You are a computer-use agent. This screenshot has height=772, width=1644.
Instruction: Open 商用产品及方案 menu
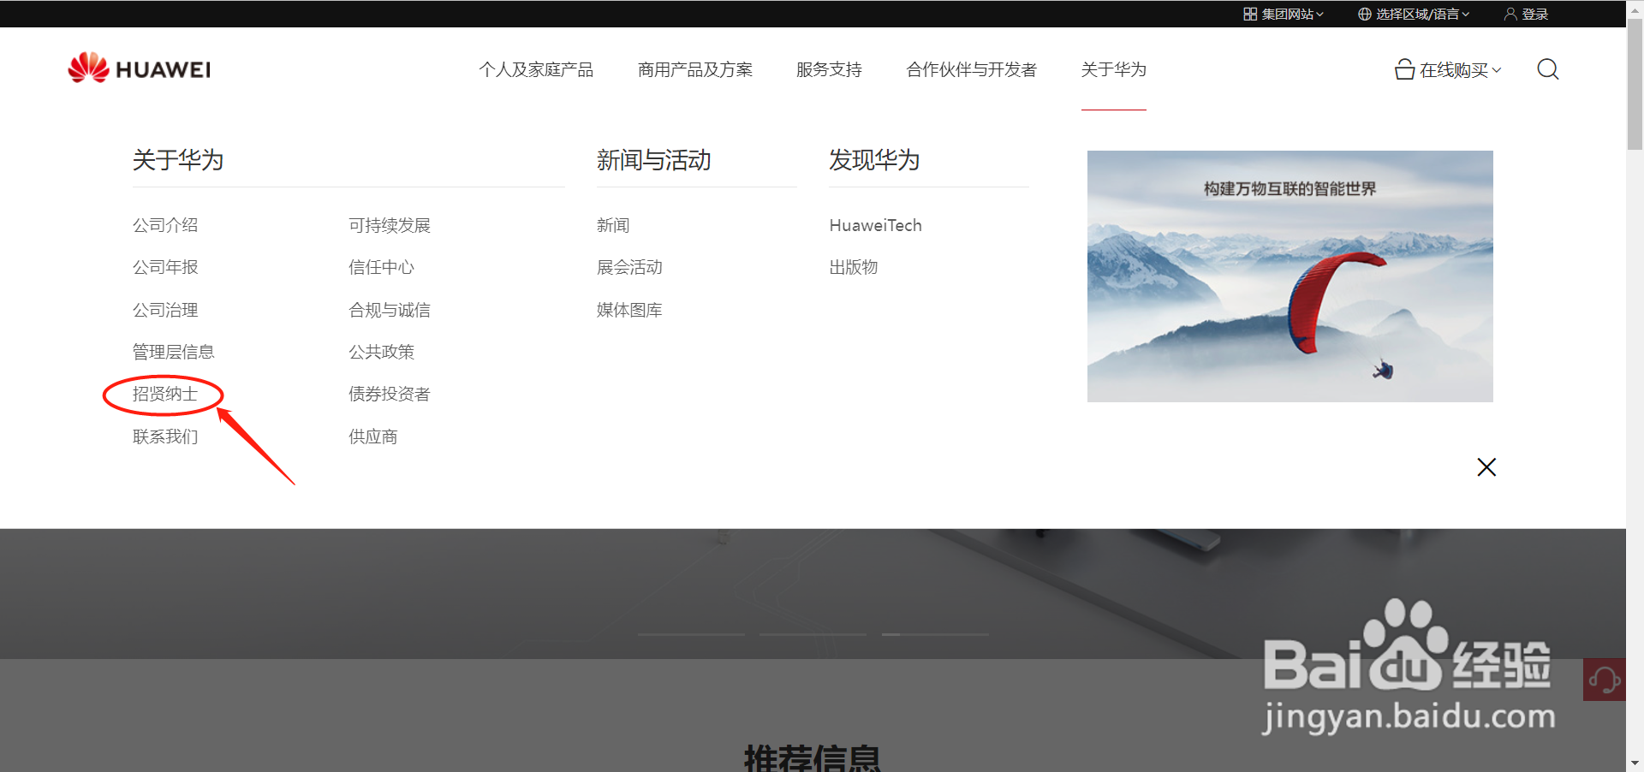(695, 69)
